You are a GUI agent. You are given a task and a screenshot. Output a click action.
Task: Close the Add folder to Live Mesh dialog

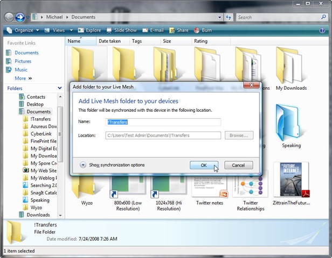coord(251,85)
